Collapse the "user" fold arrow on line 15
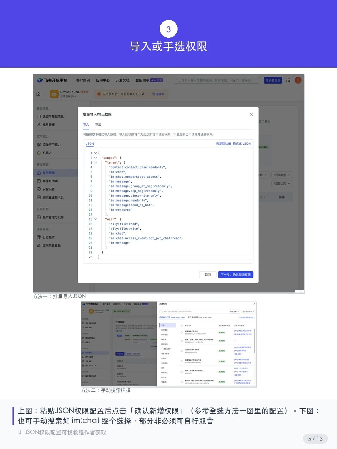The width and height of the screenshot is (337, 449). 95,219
